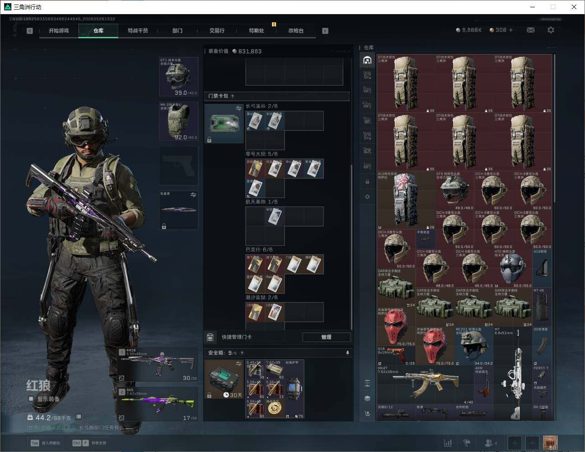Click the 零号大坝: 5/6 label
Viewport: 585px width, 452px height.
[x=261, y=154]
